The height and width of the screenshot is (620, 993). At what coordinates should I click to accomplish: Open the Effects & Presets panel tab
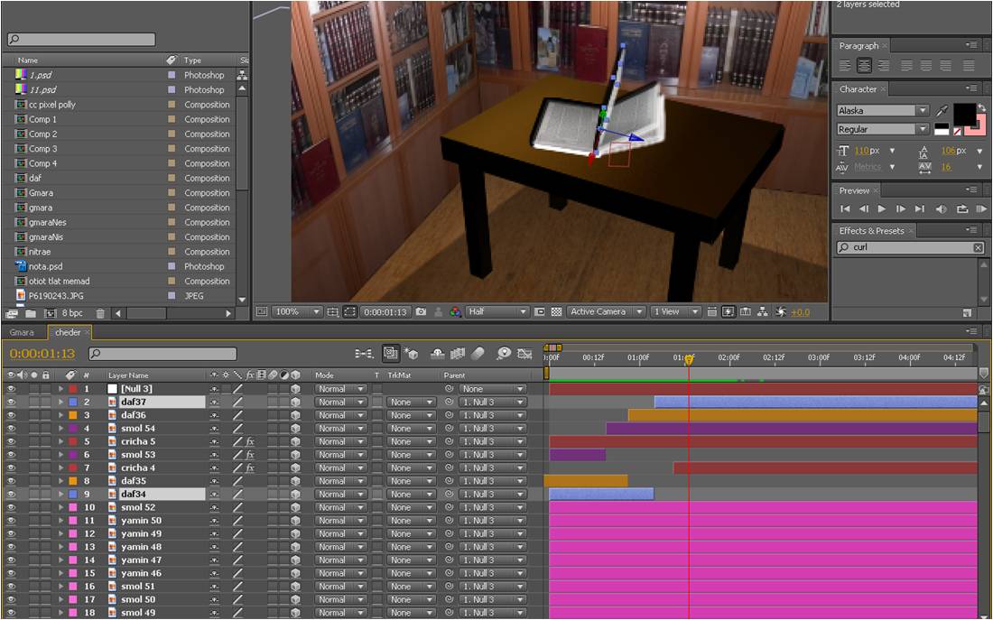pyautogui.click(x=871, y=230)
